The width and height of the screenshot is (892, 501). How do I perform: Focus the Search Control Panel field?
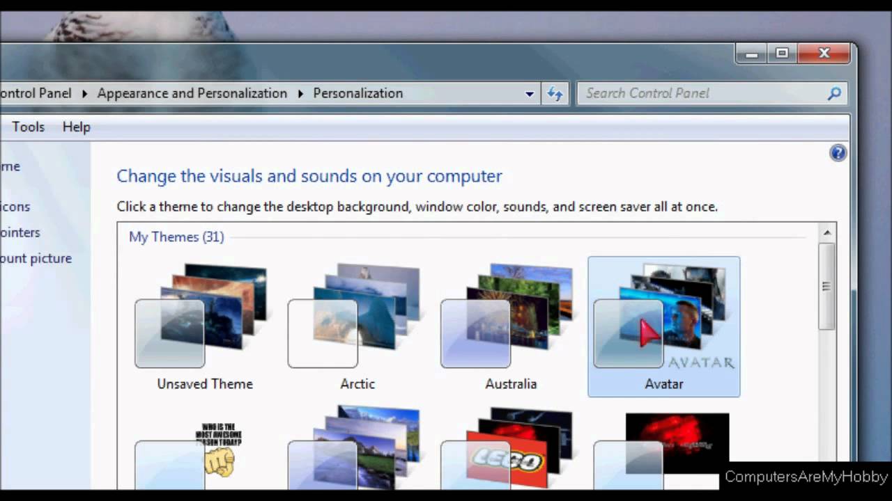tap(711, 93)
